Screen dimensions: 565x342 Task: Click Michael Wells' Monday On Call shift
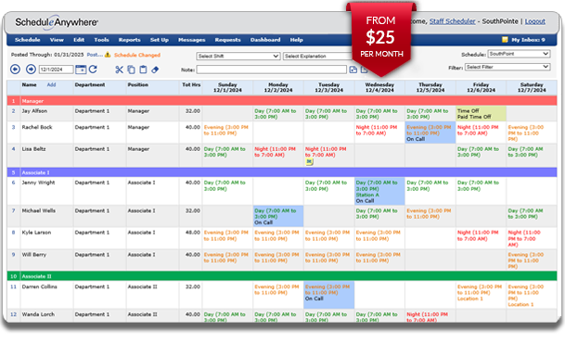point(278,216)
